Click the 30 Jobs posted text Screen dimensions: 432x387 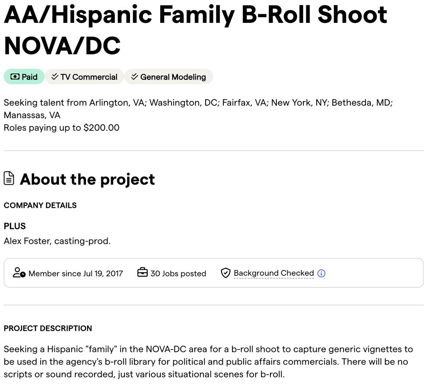(x=178, y=274)
